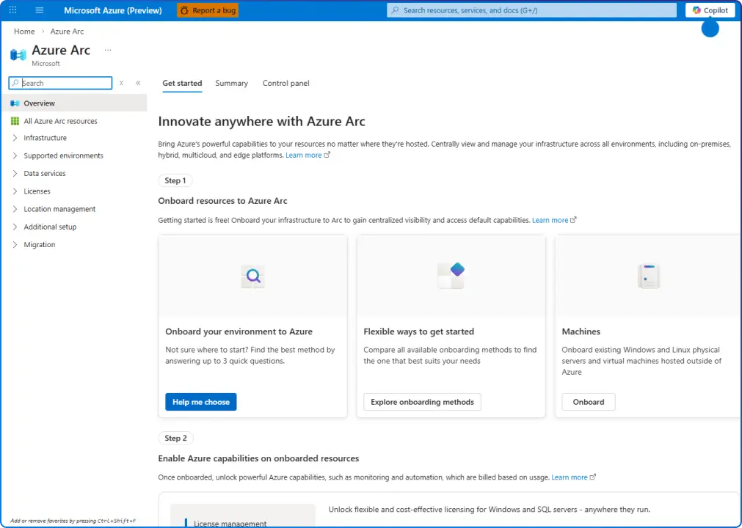Switch to the Summary tab
Image resolution: width=742 pixels, height=528 pixels.
pos(231,83)
